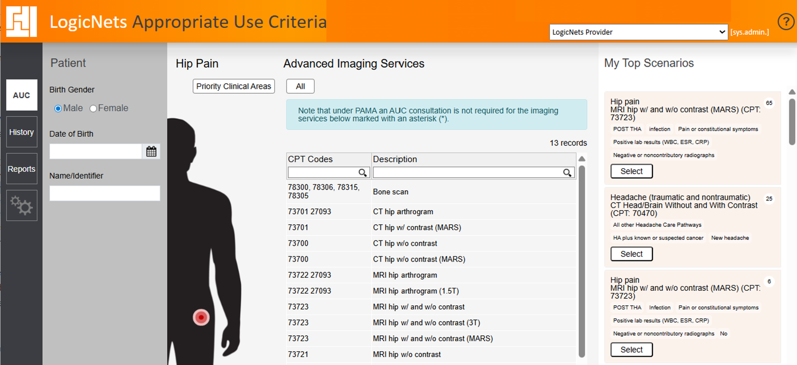Click the CPT Codes search magnifier icon
Screen dimensions: 797x365
(x=362, y=173)
